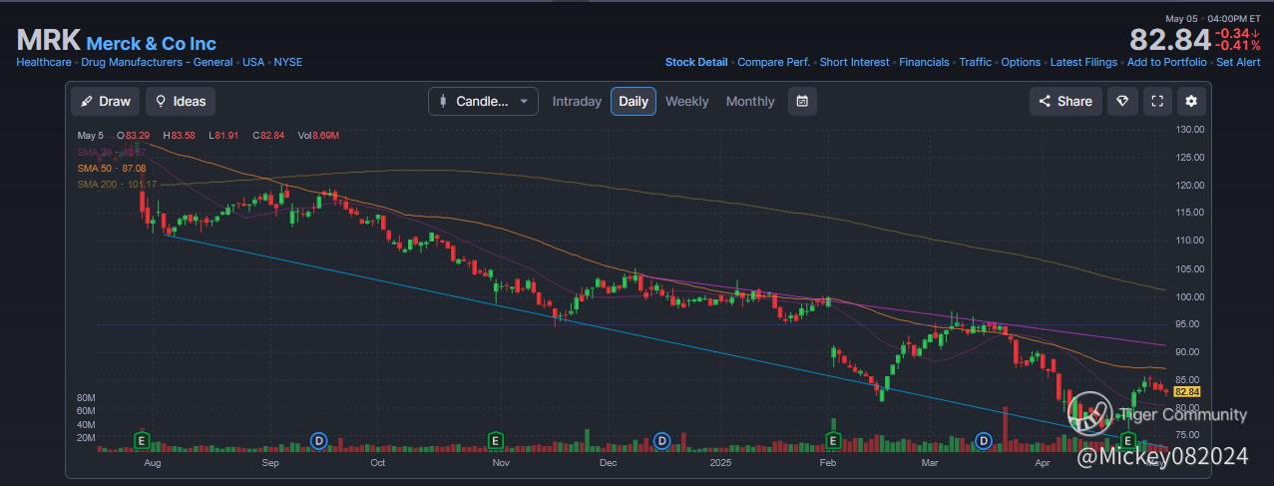Click the 2025 date axis label
The image size is (1274, 486).
pos(718,463)
